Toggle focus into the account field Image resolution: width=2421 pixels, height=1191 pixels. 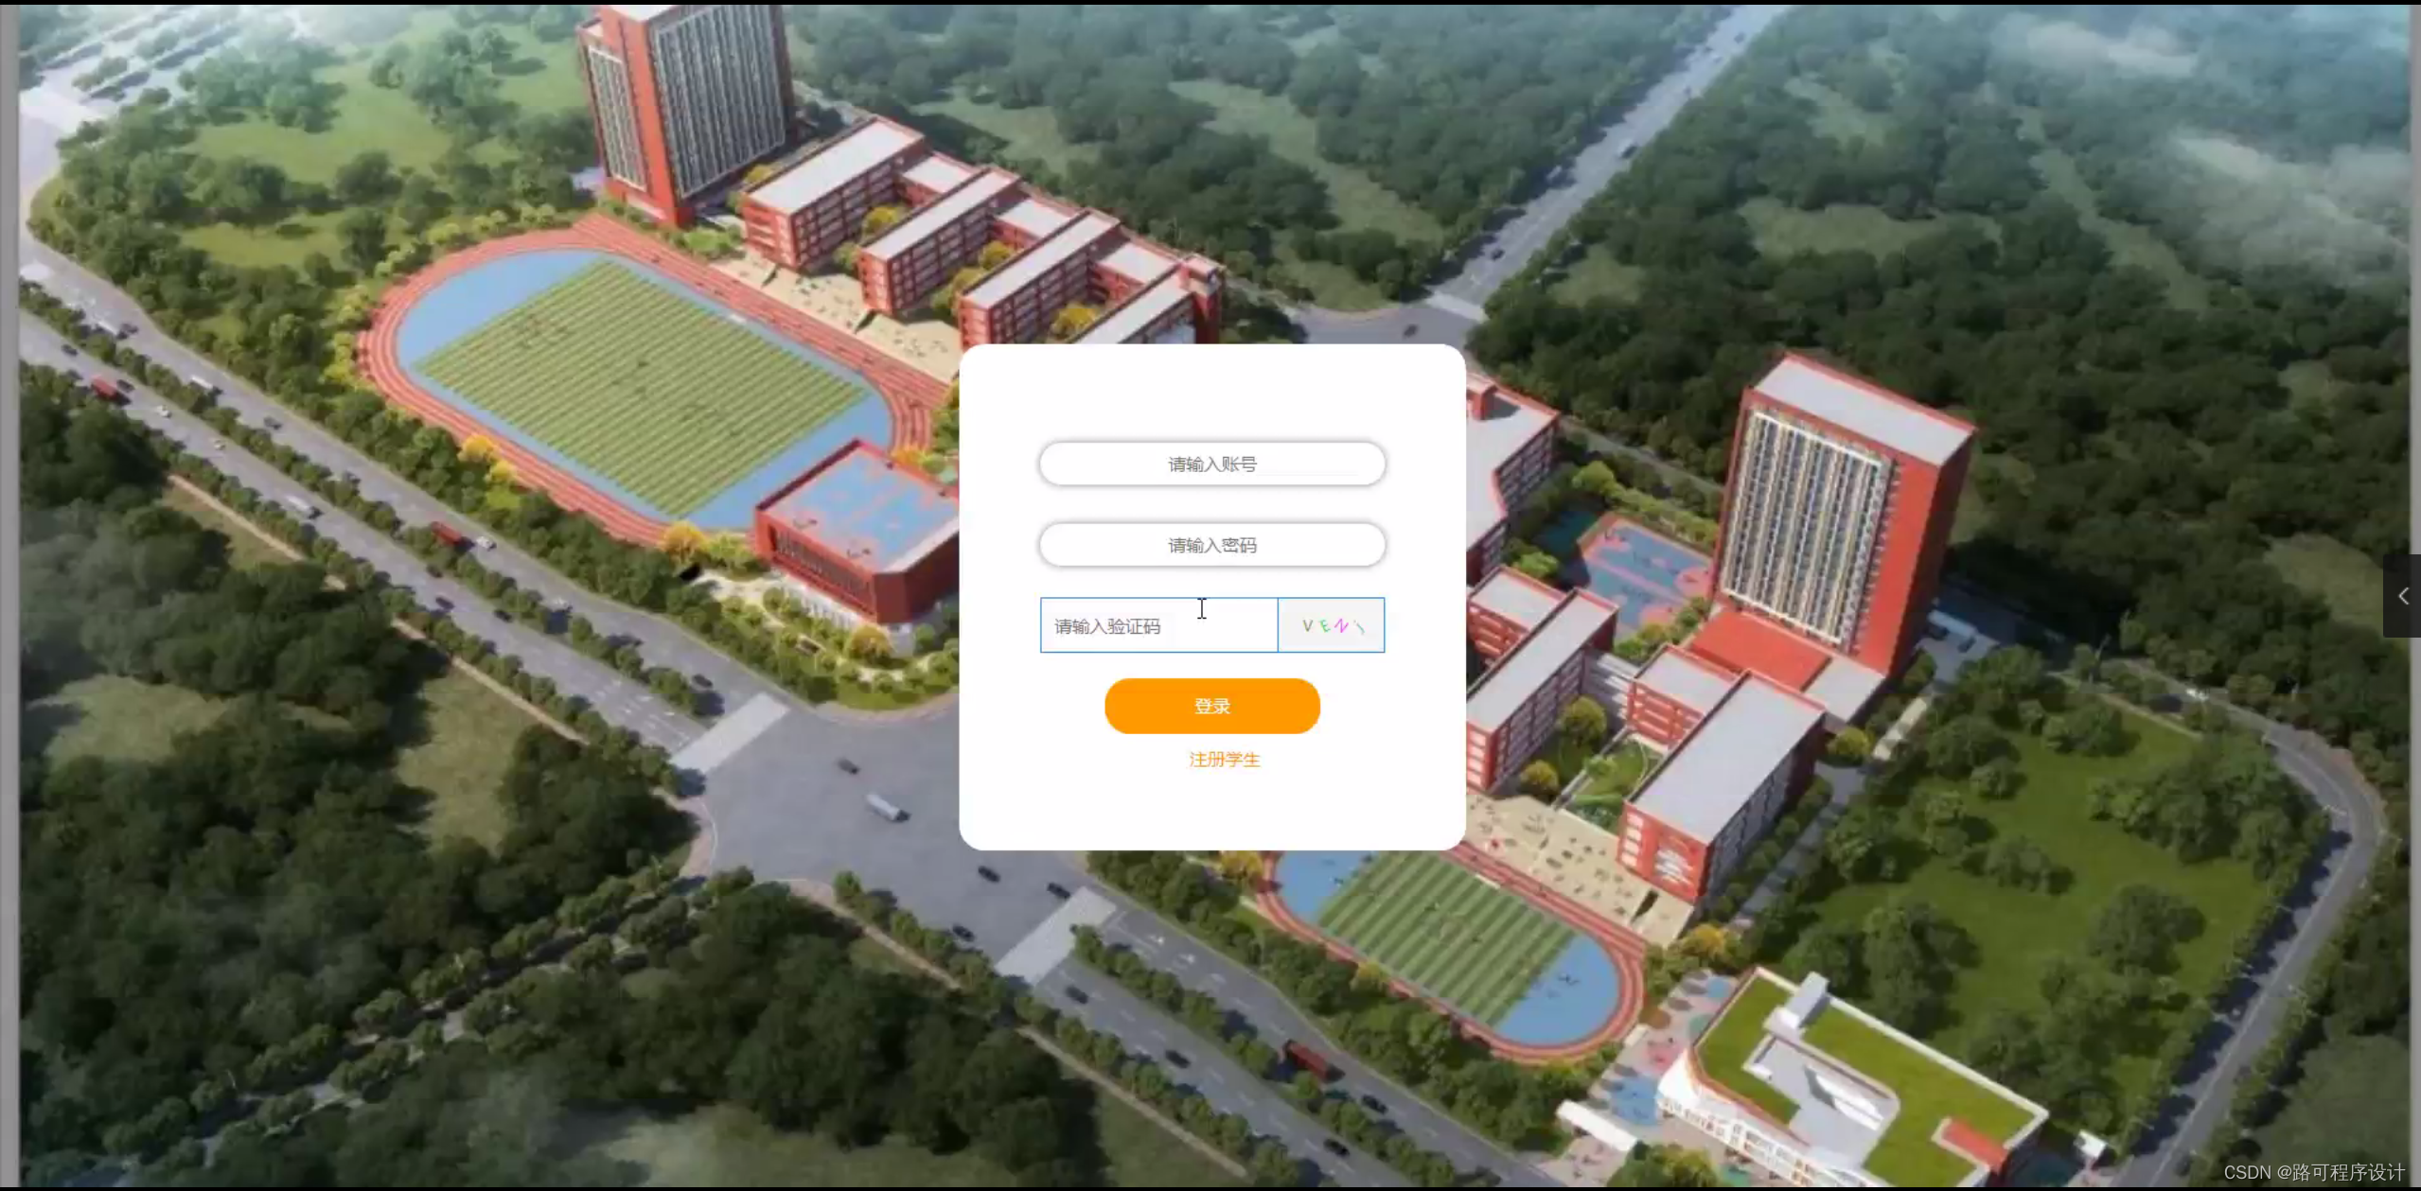1211,464
